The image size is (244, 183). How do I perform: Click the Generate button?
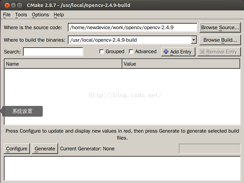pyautogui.click(x=45, y=149)
